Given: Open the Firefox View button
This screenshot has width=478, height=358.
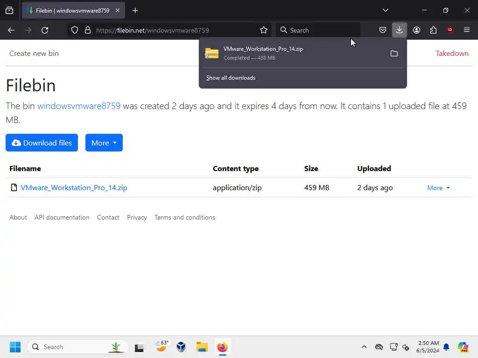Looking at the screenshot, I should click(x=9, y=10).
